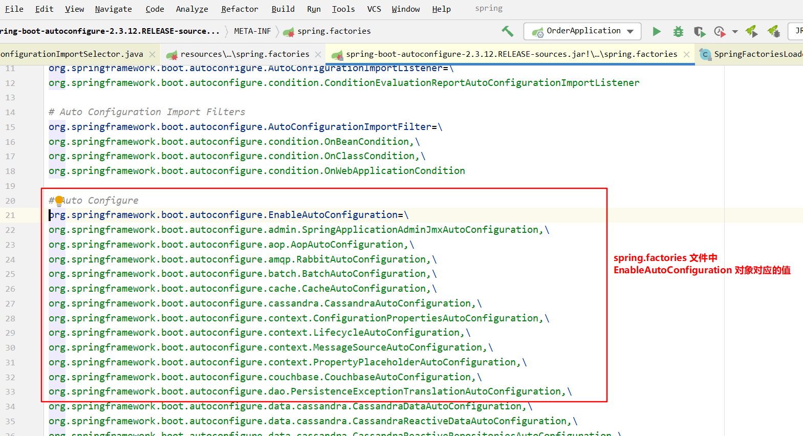This screenshot has height=436, width=803.
Task: Close the sources.jar spring.factories tab
Action: click(686, 54)
